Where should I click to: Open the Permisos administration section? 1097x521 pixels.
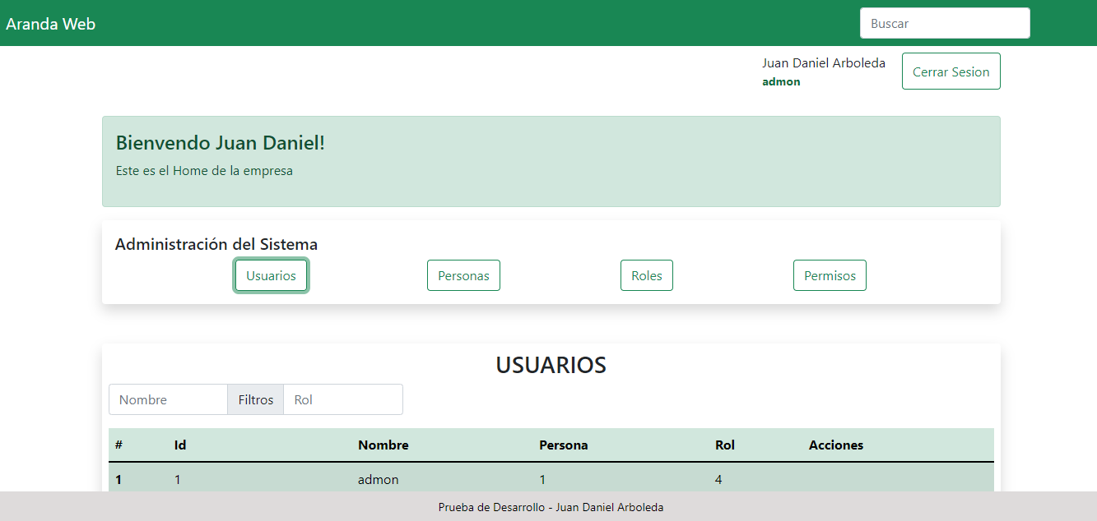(x=830, y=275)
